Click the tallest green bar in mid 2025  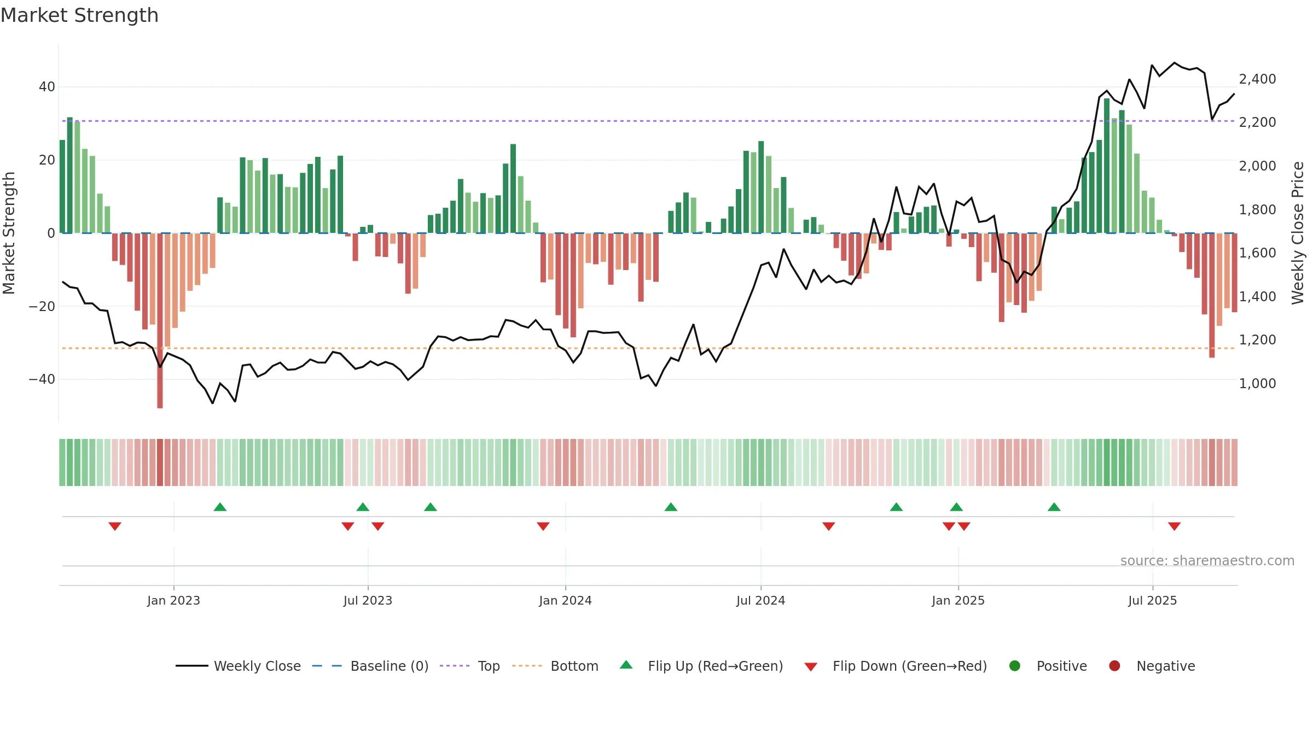[1107, 166]
